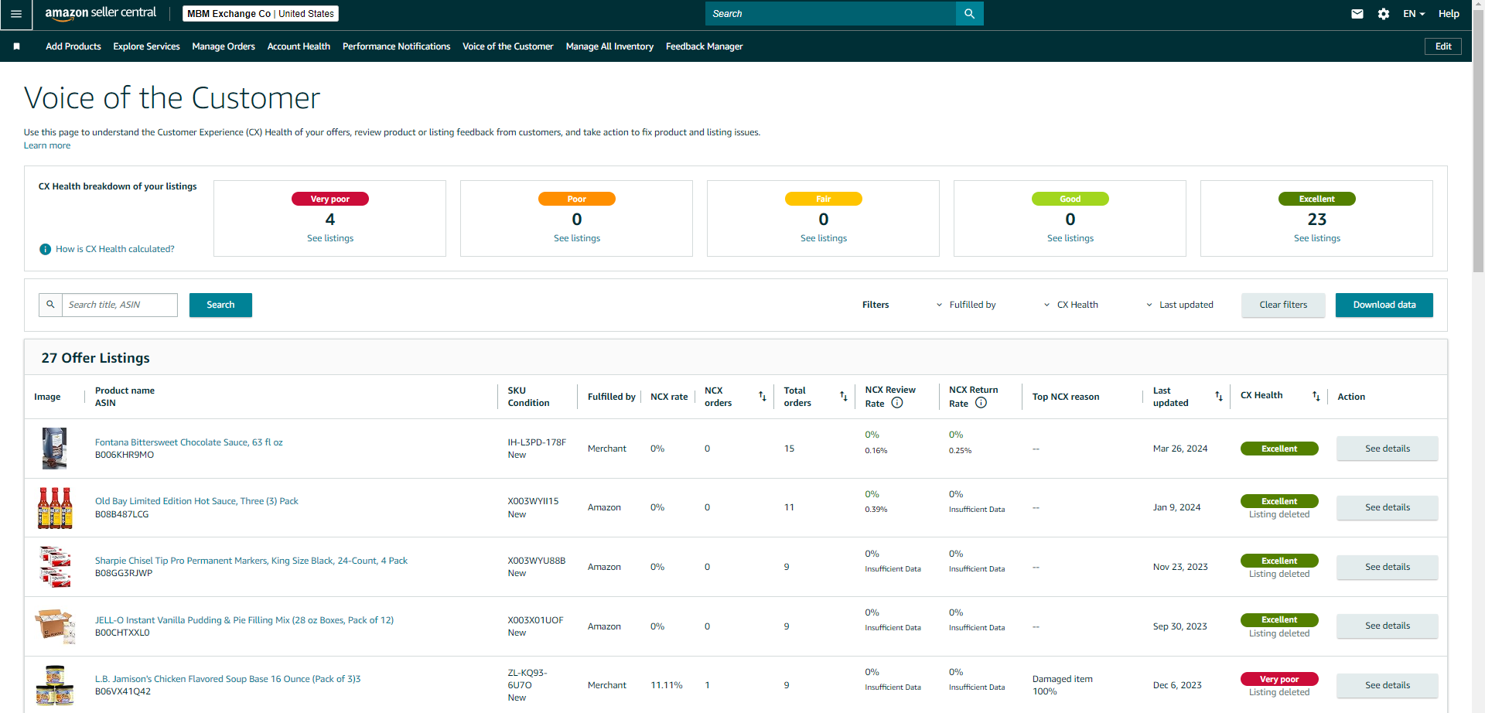1485x713 pixels.
Task: Click the Amazon Seller Central logo
Action: [101, 13]
